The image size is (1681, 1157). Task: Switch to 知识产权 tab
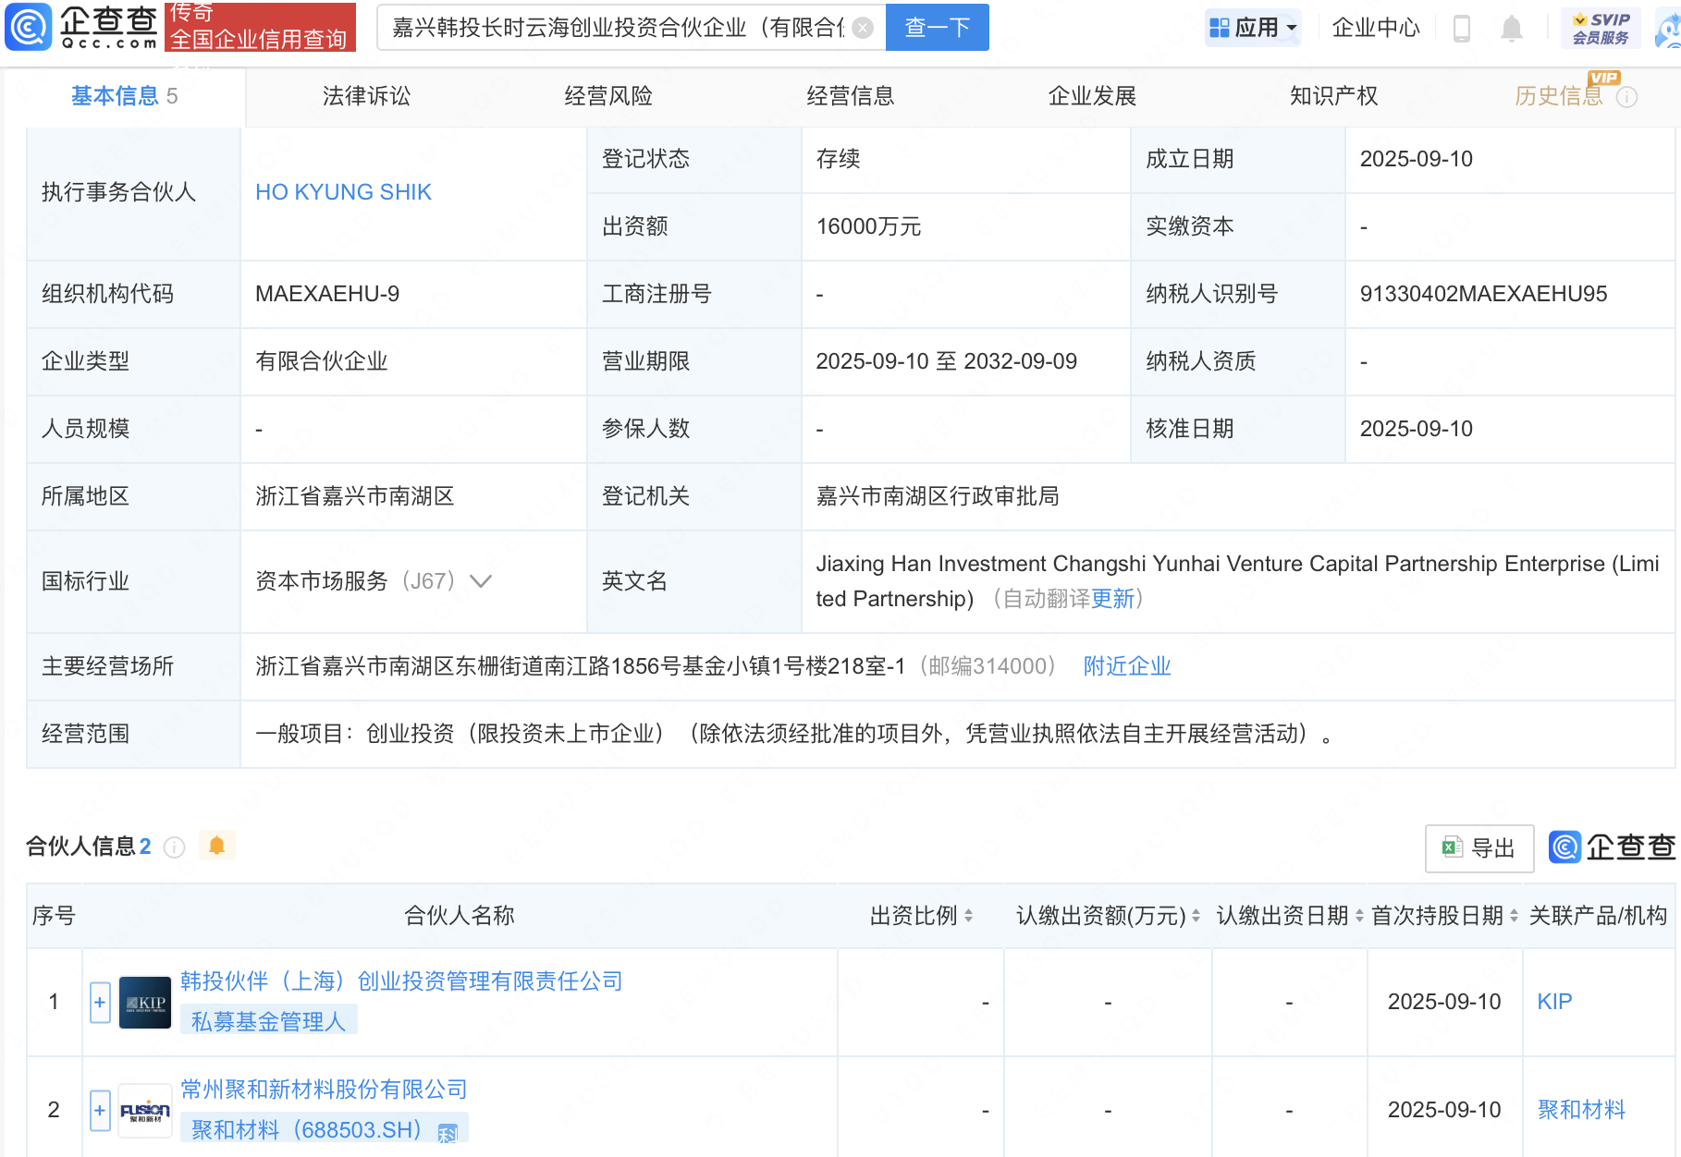point(1334,96)
